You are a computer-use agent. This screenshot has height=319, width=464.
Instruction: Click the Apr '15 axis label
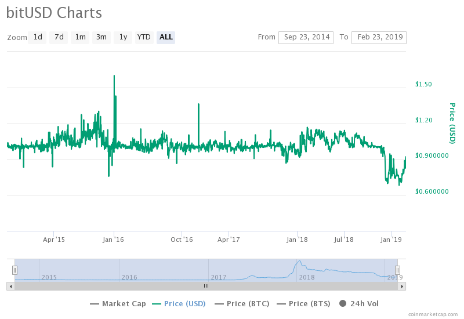point(54,240)
